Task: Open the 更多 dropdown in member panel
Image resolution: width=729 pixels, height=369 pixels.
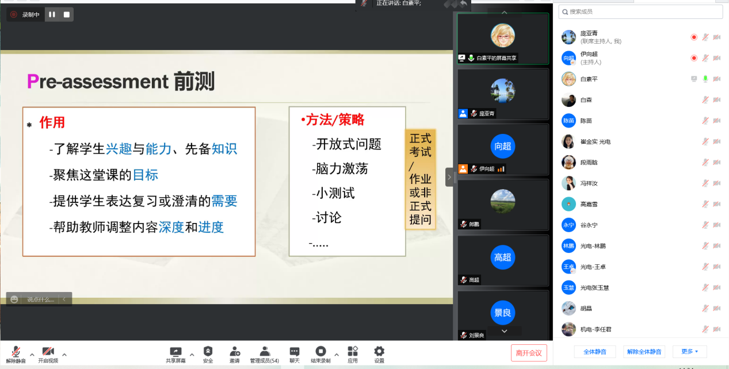Action: [x=689, y=352]
